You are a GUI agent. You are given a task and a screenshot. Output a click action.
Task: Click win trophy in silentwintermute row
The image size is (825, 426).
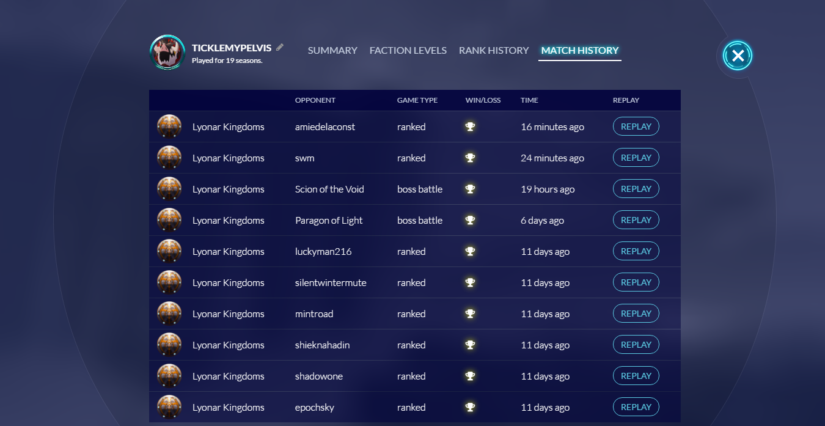tap(470, 282)
